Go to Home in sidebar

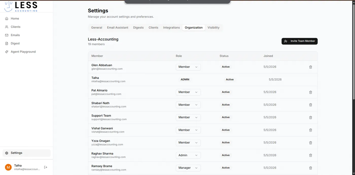click(x=27, y=18)
